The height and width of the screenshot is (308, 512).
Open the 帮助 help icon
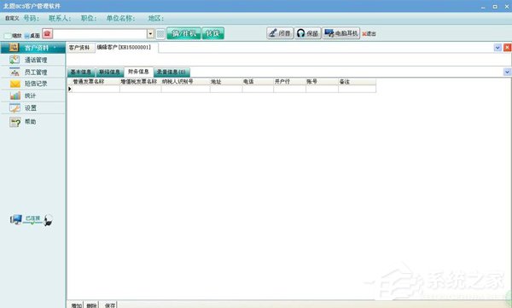click(x=15, y=122)
